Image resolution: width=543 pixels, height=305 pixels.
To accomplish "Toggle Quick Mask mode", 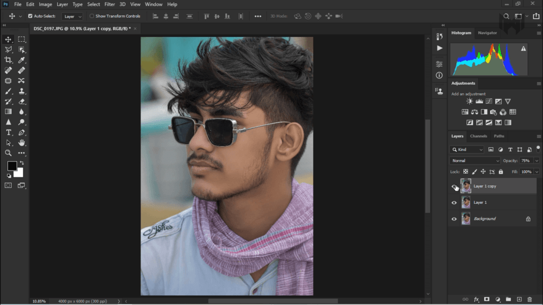I will (8, 186).
